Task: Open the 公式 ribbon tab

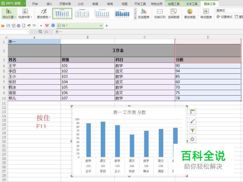Action: coord(81,4)
